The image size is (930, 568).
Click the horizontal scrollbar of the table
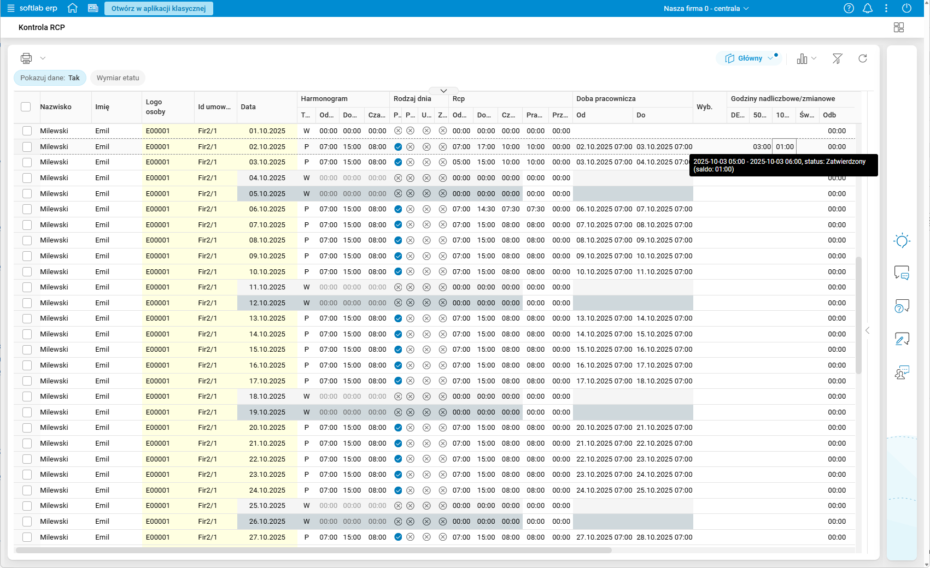pos(313,550)
